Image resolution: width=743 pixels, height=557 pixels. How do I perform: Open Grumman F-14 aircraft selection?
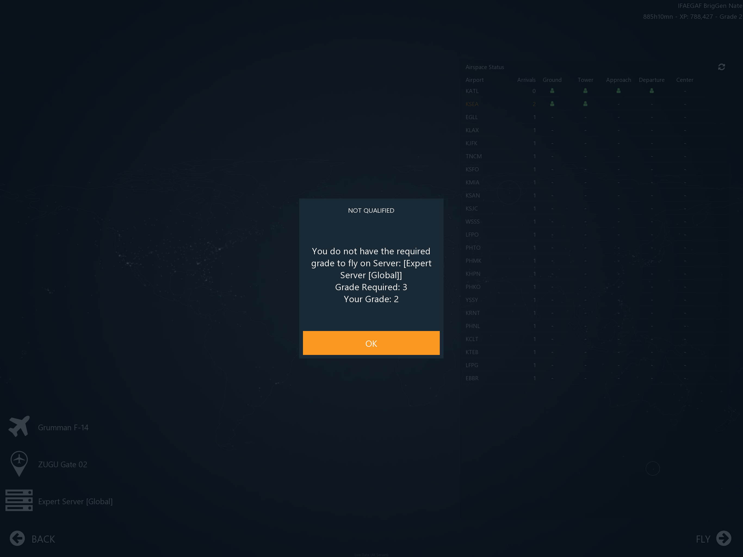click(63, 427)
